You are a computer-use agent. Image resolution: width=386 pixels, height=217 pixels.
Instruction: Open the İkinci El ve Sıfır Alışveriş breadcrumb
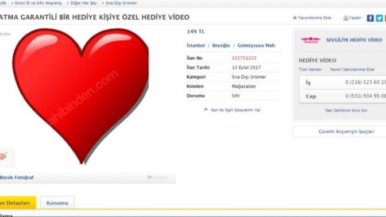(38, 3)
